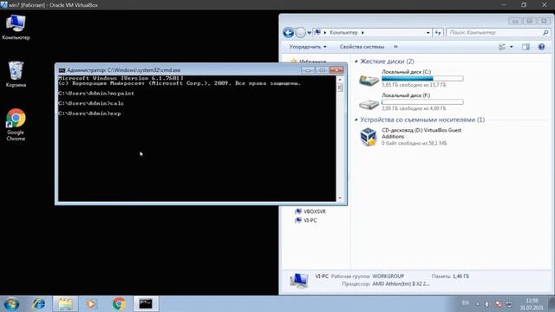Click the Компьютер breadcrumb segment
Screen dimensions: 555x312
[343, 33]
